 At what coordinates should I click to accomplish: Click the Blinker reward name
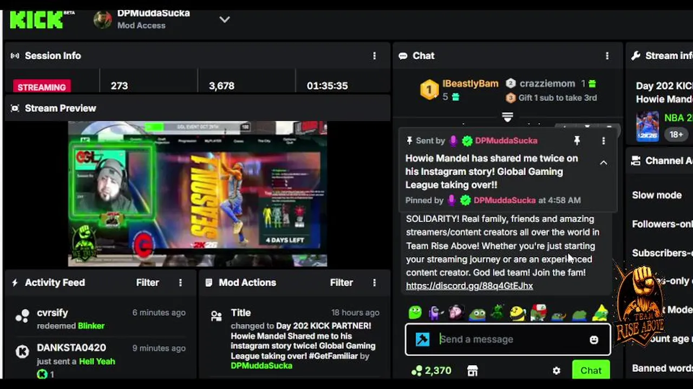click(x=91, y=326)
